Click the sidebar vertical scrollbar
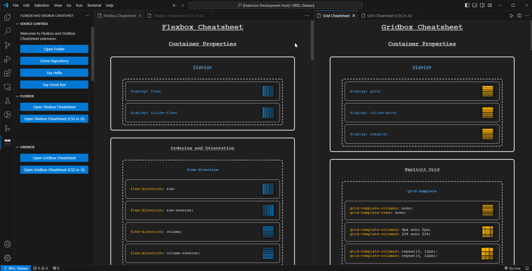 point(93,54)
